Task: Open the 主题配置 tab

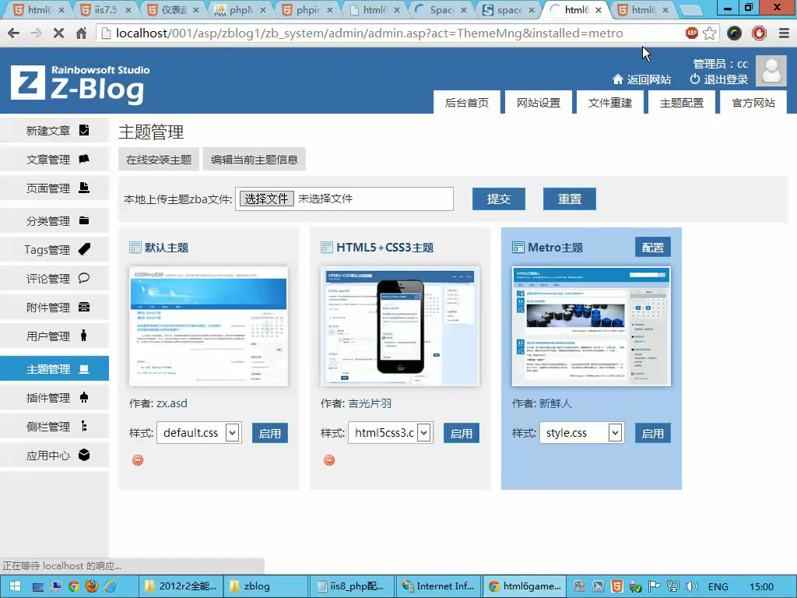Action: tap(682, 103)
